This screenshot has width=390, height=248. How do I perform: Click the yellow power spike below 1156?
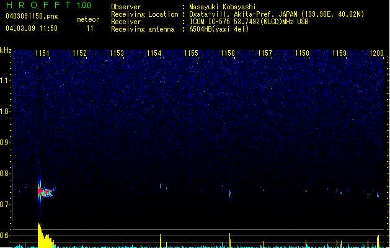(230, 241)
